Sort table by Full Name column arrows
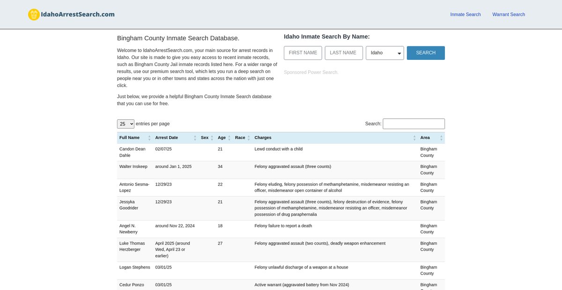This screenshot has height=290, width=562. tap(149, 138)
